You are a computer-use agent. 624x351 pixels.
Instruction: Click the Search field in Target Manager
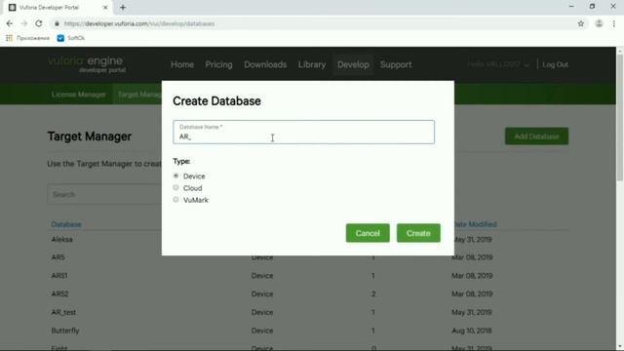point(104,194)
